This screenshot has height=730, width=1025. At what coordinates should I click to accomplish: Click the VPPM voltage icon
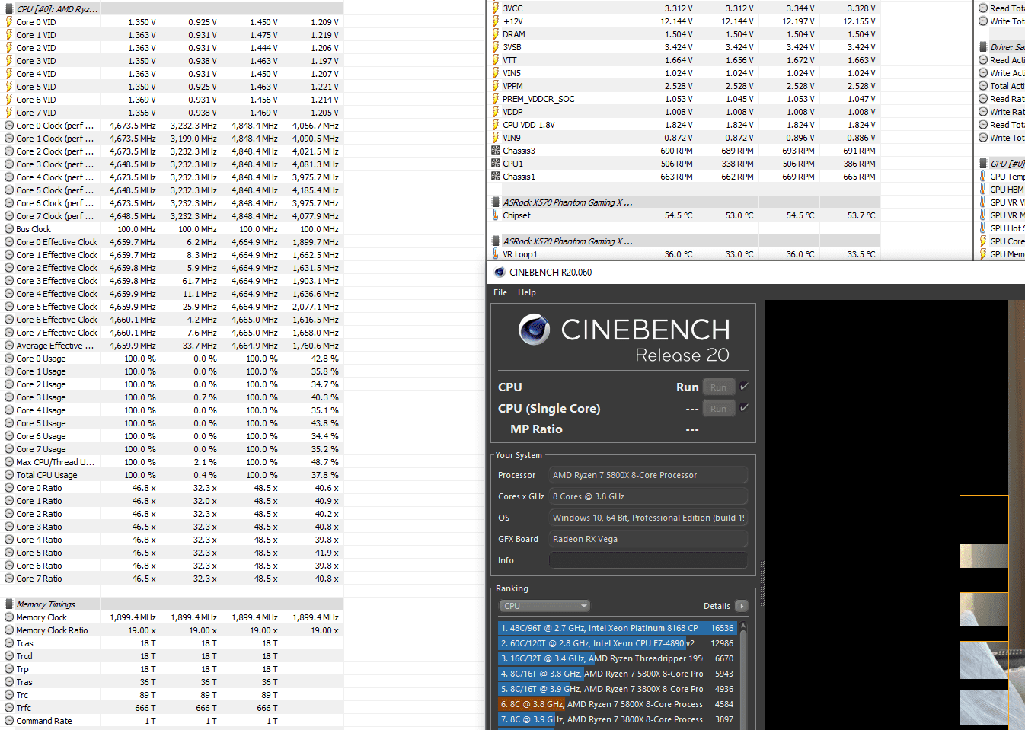pyautogui.click(x=496, y=86)
